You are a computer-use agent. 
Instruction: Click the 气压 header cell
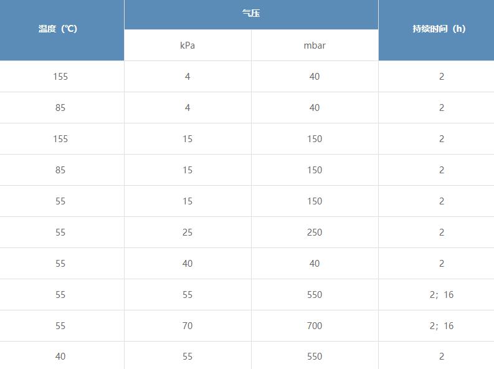[x=251, y=13]
